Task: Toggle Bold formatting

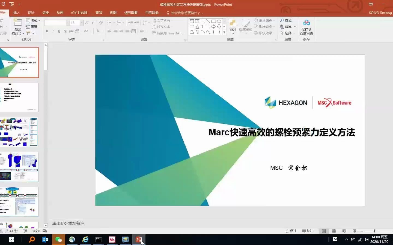Action: pyautogui.click(x=47, y=31)
